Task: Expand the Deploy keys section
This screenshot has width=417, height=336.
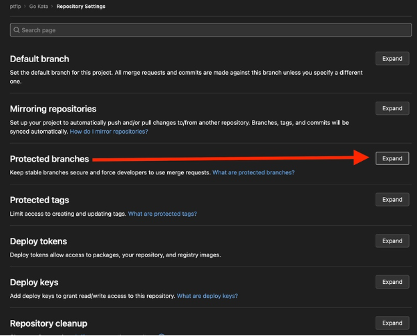Action: click(x=392, y=283)
